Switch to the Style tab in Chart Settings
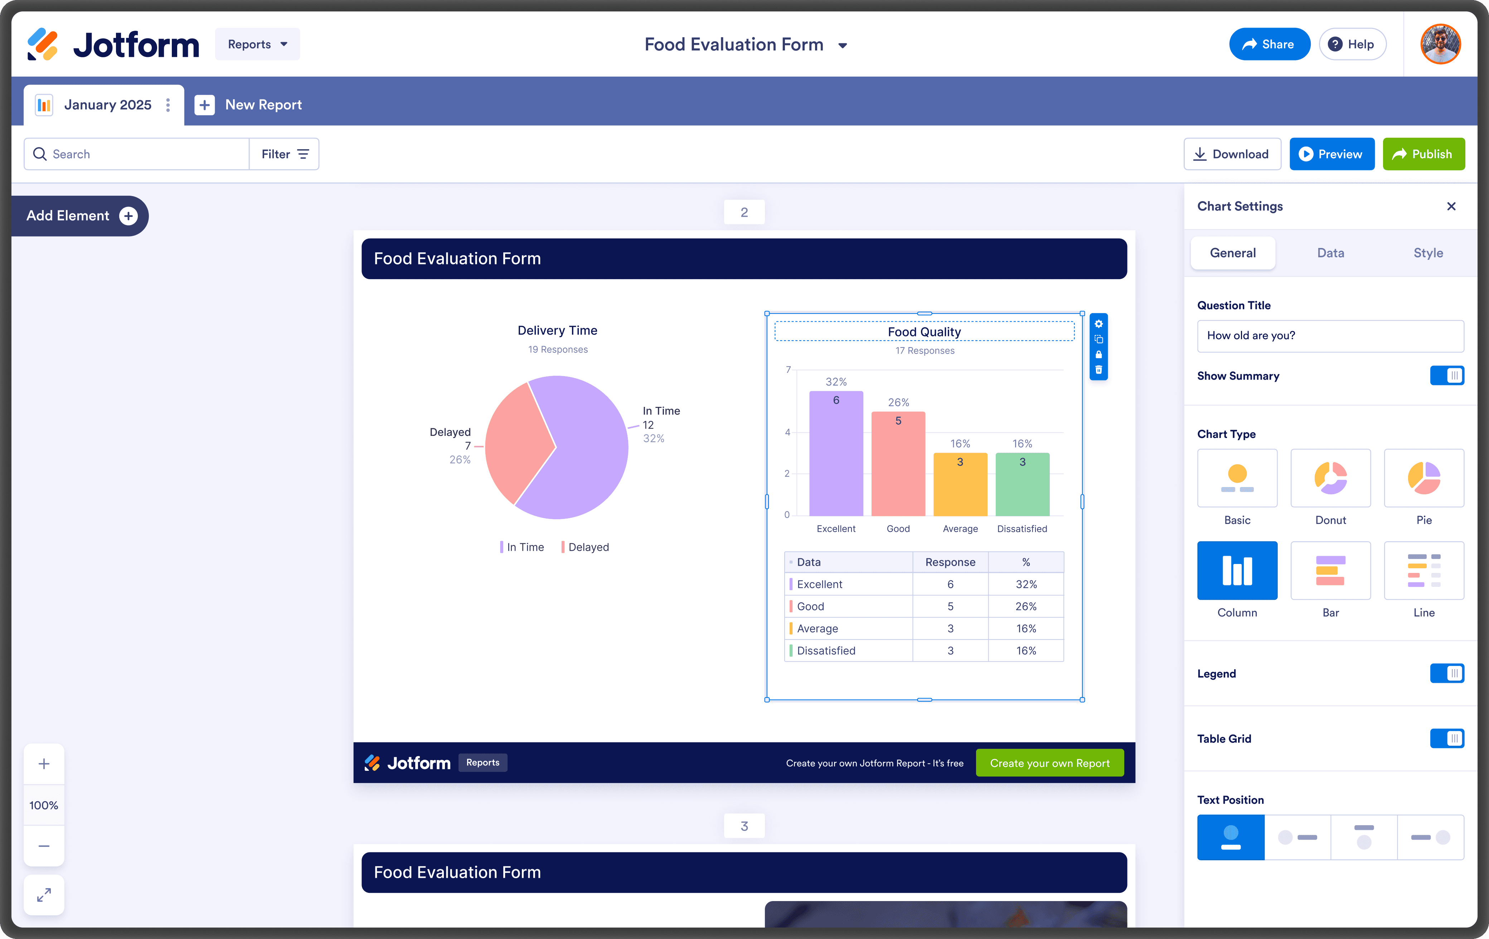This screenshot has width=1489, height=939. (x=1428, y=253)
